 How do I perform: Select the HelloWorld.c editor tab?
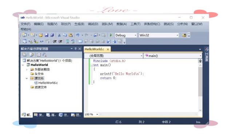tap(94, 49)
